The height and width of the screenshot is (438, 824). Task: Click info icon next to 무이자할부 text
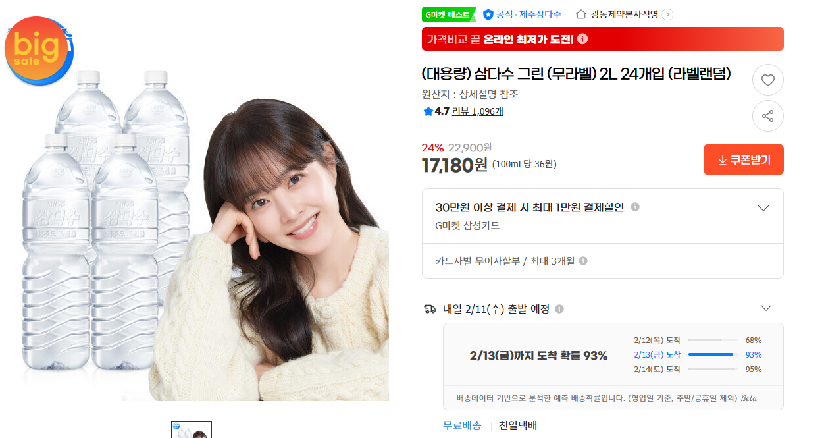(583, 261)
